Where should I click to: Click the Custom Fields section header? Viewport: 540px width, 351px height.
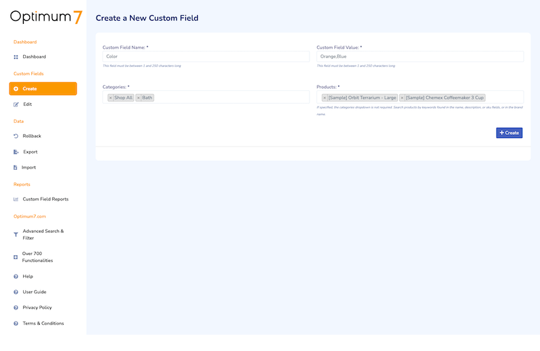pos(29,74)
